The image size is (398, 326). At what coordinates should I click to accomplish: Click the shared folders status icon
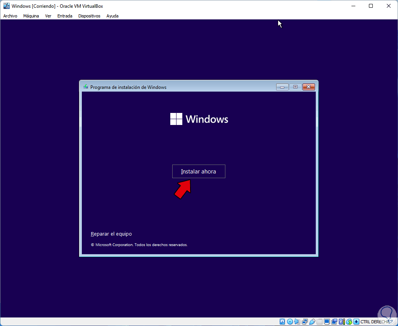click(319, 322)
